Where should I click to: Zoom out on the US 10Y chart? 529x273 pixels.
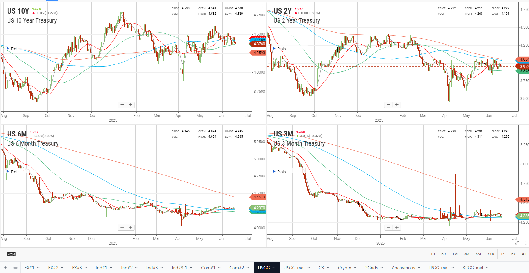click(122, 105)
